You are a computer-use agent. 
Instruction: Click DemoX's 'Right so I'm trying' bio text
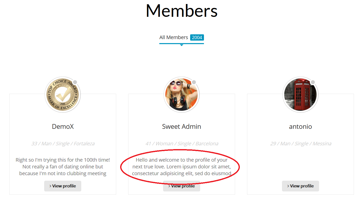[63, 167]
